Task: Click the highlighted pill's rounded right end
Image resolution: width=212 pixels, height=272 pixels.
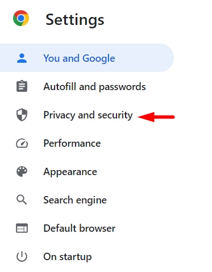Action: click(167, 58)
